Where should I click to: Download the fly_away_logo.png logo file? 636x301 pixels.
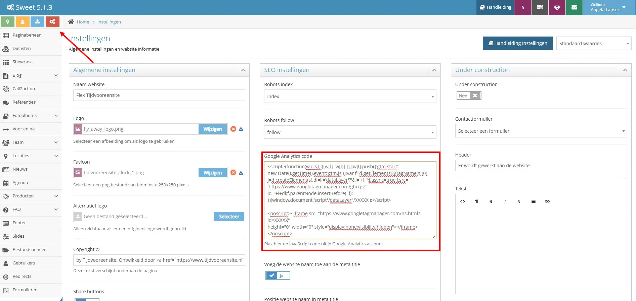pyautogui.click(x=241, y=129)
